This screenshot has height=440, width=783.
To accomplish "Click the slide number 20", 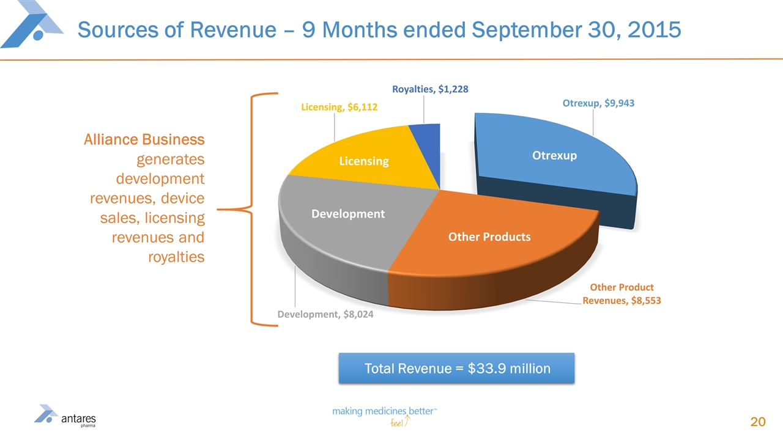I will (758, 422).
